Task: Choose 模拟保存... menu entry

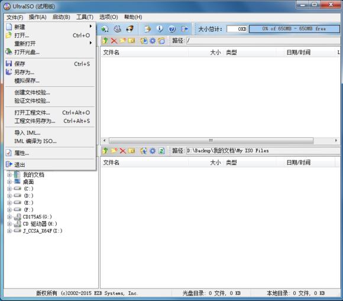Action: point(50,80)
